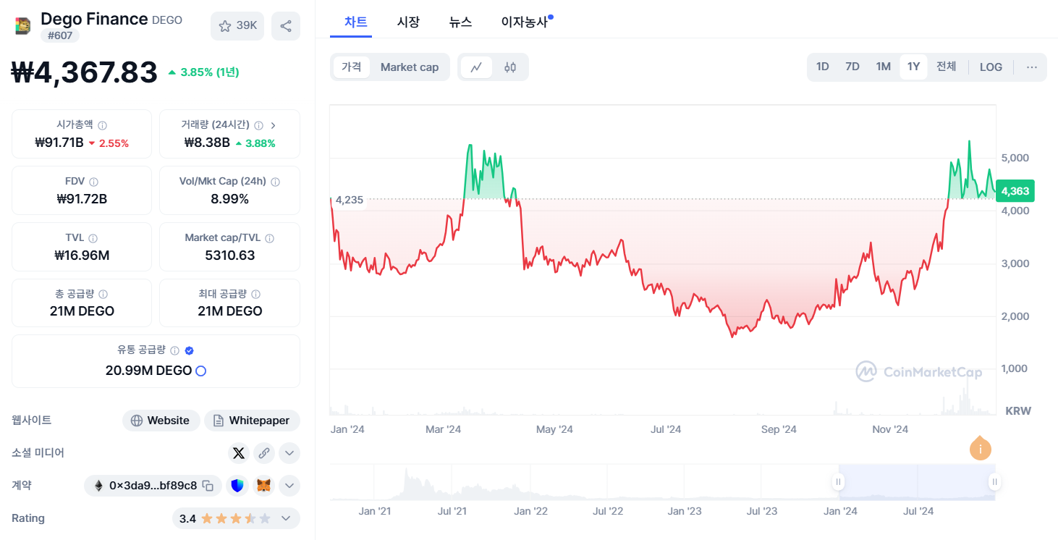
Task: Set chart range to 7D
Action: click(x=852, y=67)
